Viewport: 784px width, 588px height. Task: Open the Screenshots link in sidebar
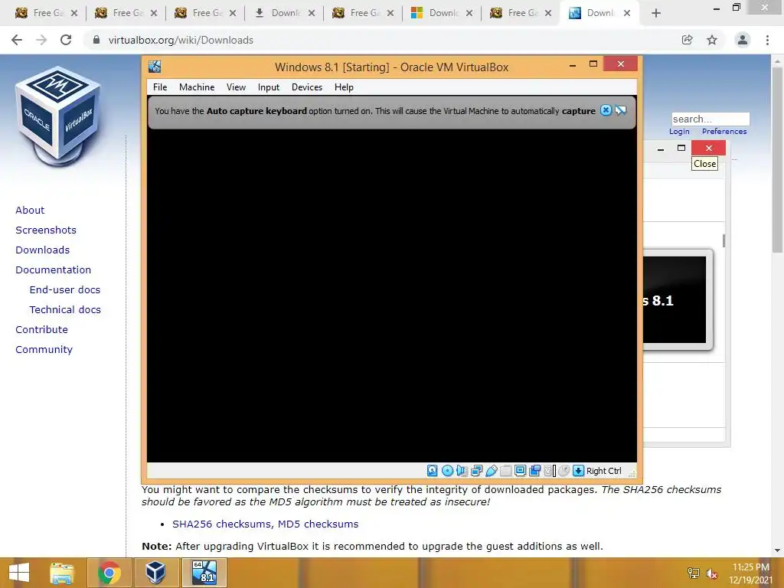(46, 230)
